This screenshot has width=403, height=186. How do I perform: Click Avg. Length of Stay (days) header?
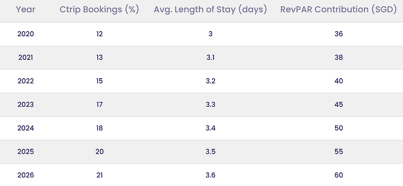pyautogui.click(x=210, y=10)
